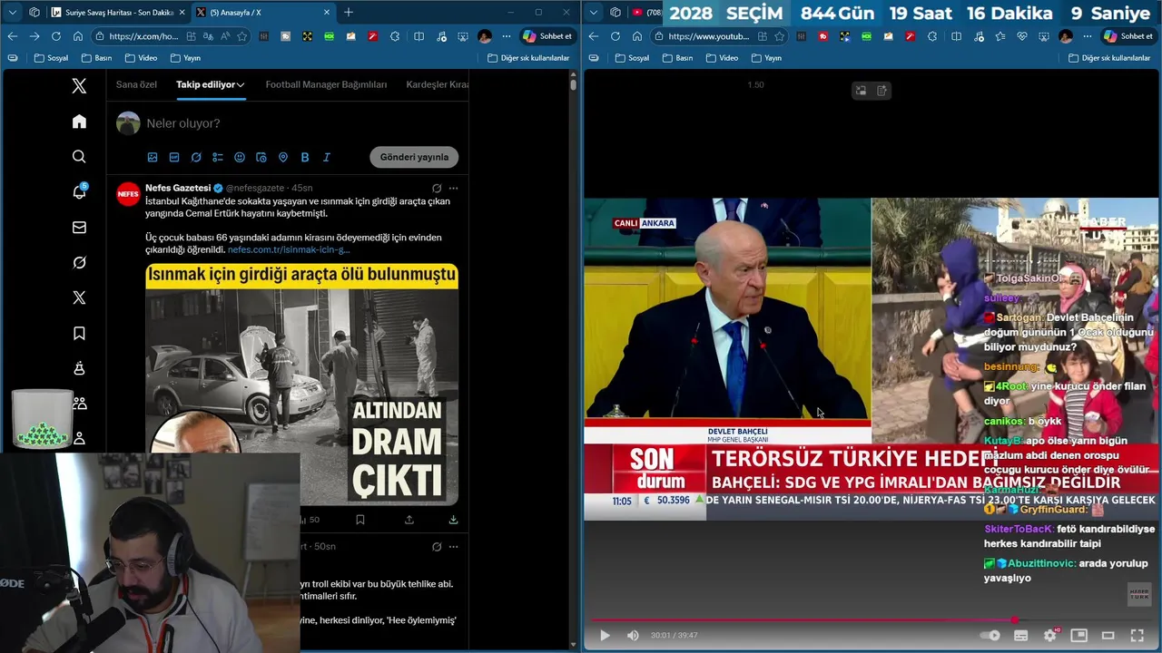Open Football Manager Bağımlıları tab
The height and width of the screenshot is (653, 1162).
(326, 84)
